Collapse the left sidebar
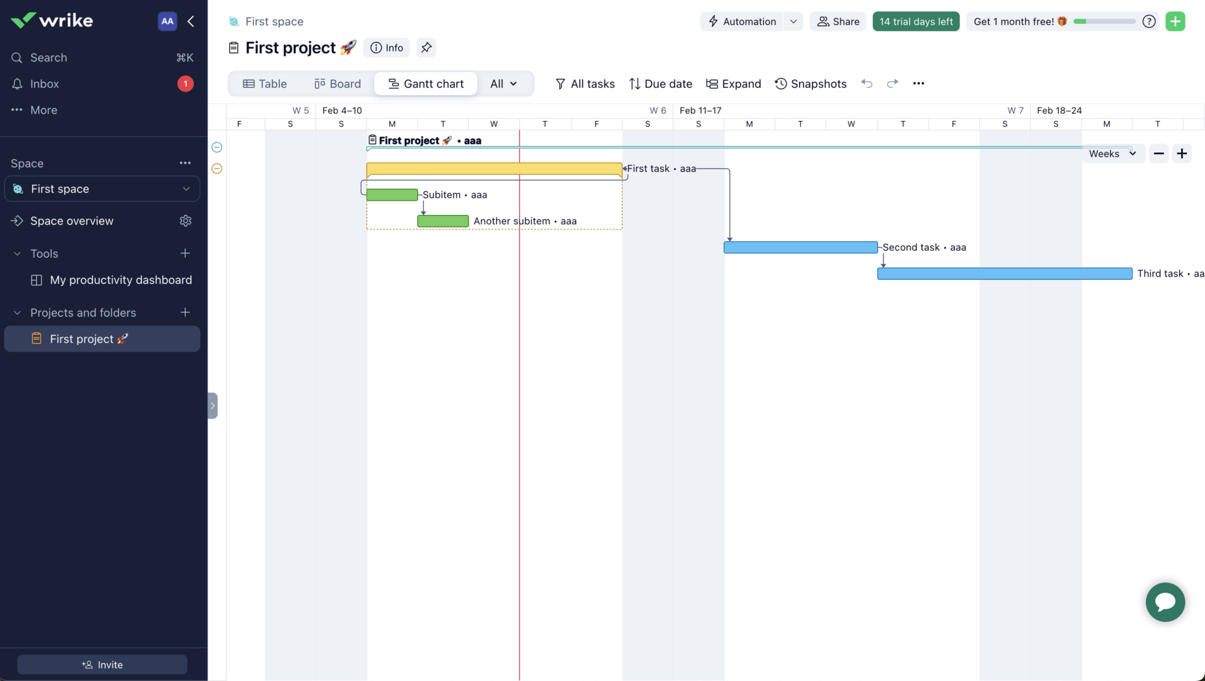This screenshot has height=681, width=1205. click(191, 21)
